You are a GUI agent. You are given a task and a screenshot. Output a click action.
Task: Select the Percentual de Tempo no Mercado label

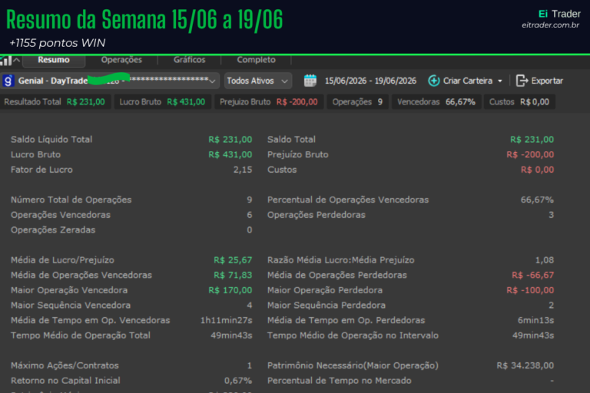pos(339,380)
